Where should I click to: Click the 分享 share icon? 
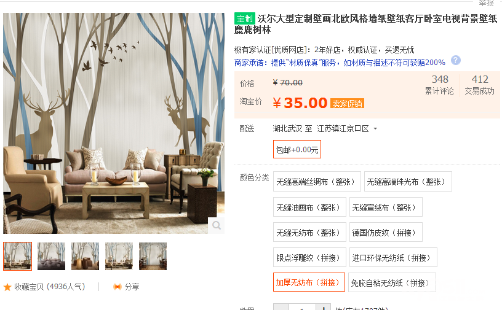coord(118,287)
